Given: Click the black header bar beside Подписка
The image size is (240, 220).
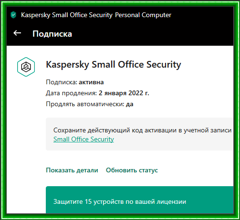Looking at the screenshot, I should (x=153, y=34).
